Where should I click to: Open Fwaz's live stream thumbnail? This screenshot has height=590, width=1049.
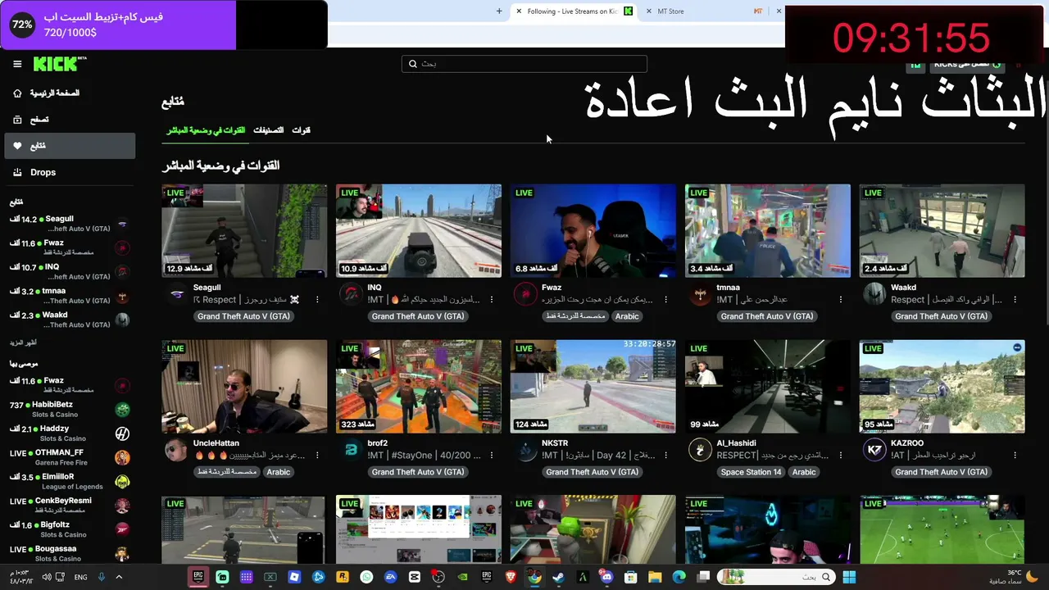[593, 231]
